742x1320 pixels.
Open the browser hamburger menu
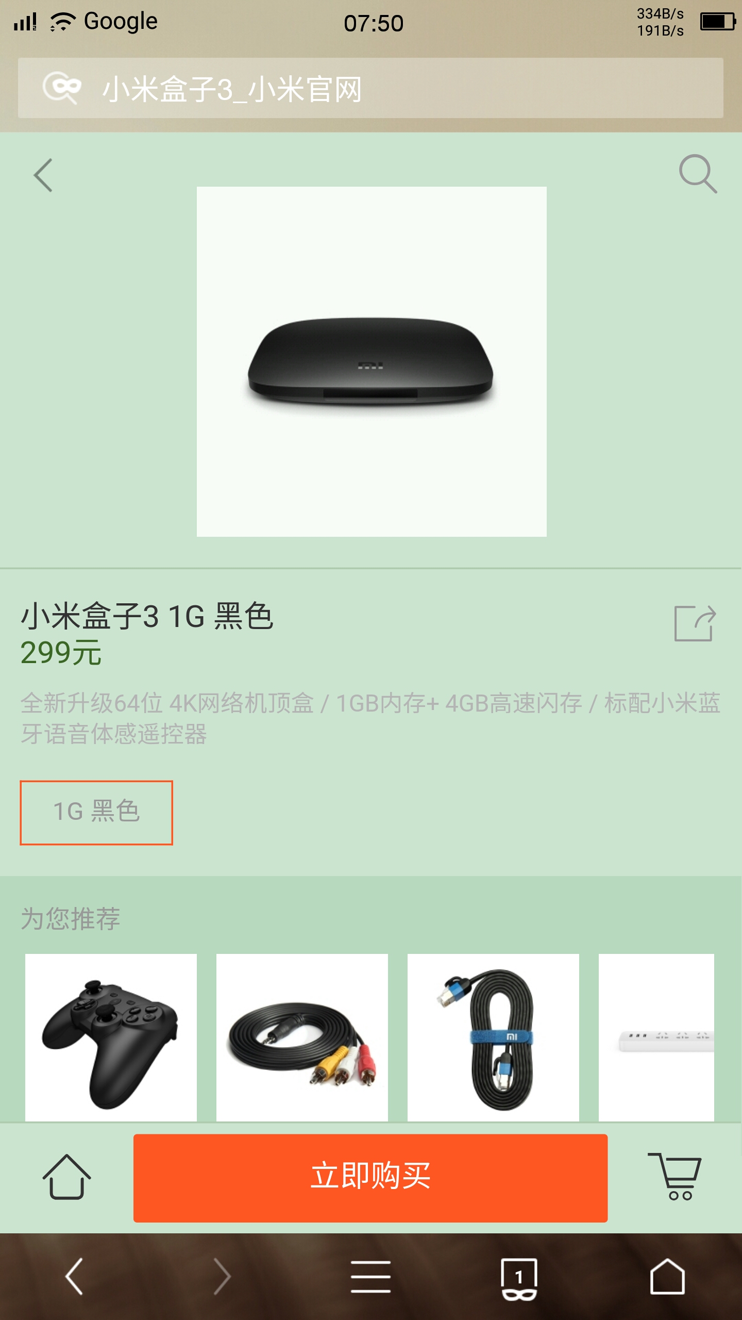coord(370,1277)
